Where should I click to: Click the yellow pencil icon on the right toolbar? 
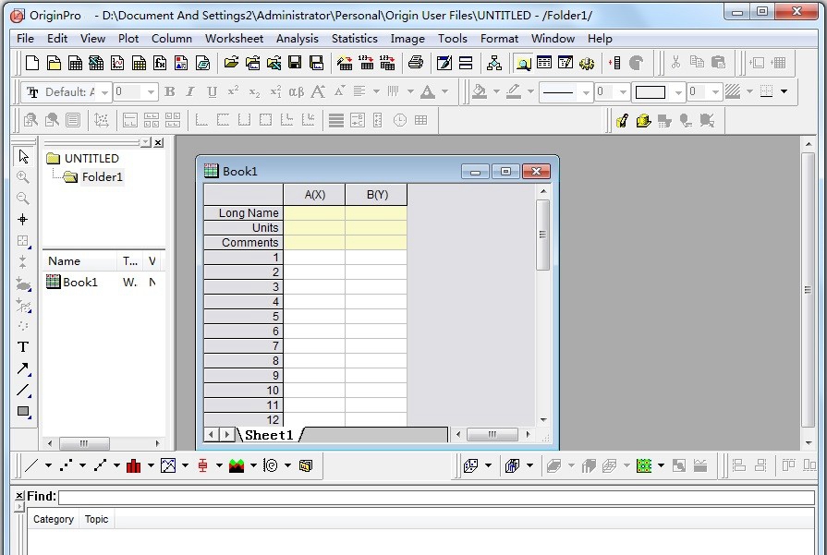623,121
